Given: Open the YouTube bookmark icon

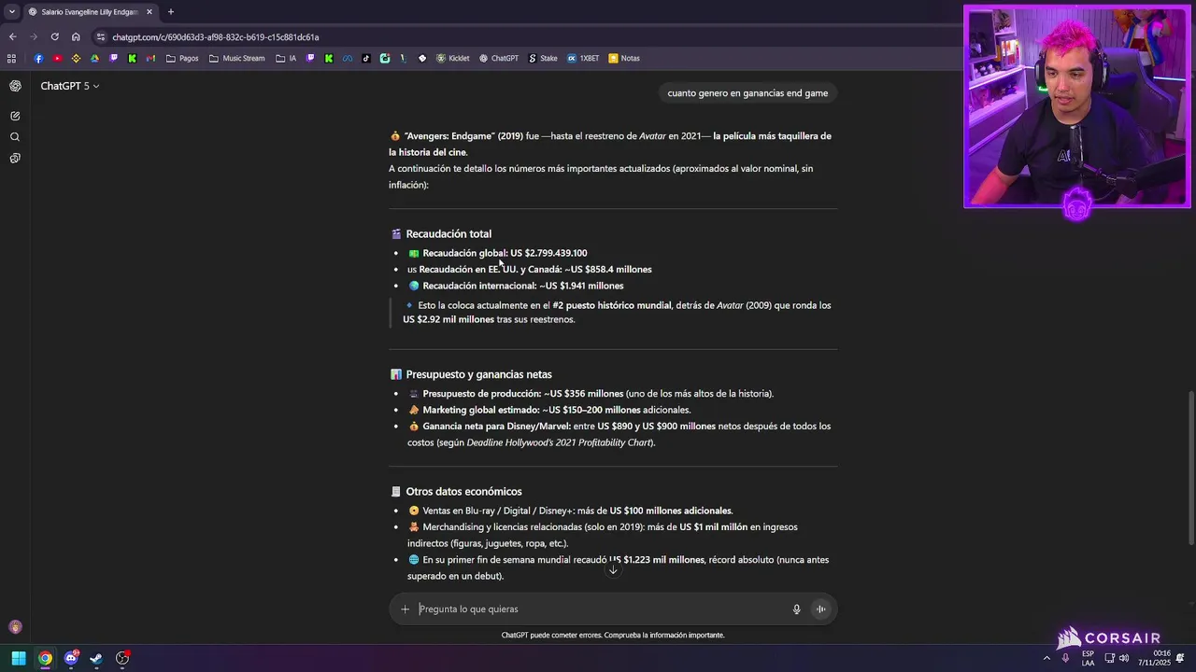Looking at the screenshot, I should pos(57,58).
